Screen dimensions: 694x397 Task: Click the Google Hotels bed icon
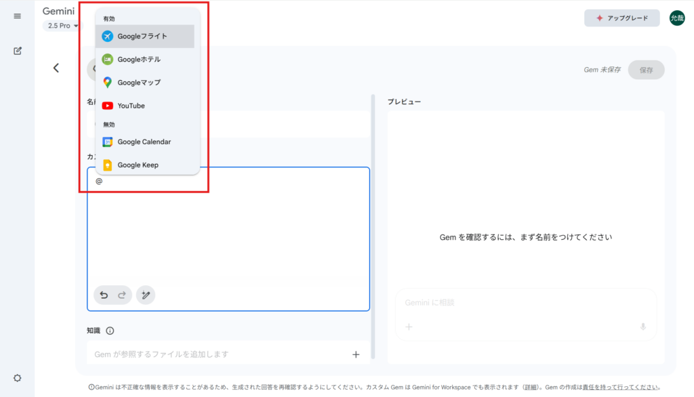click(x=108, y=60)
